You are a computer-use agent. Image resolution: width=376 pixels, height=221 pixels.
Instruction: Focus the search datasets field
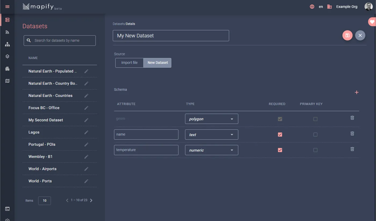tap(60, 41)
